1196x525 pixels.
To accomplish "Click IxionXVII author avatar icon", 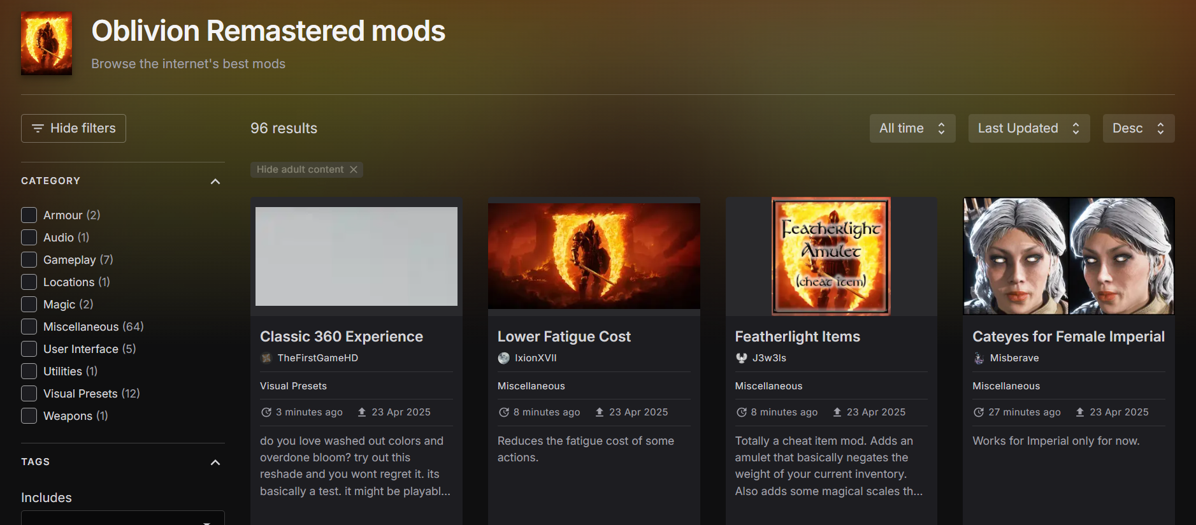I will [504, 358].
